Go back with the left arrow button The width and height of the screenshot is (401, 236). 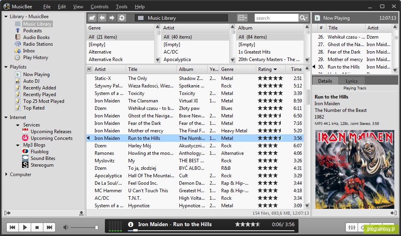[102, 18]
